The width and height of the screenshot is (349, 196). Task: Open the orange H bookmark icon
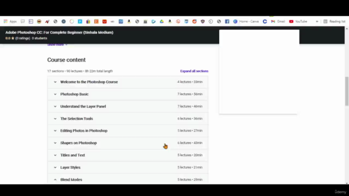click(x=96, y=22)
